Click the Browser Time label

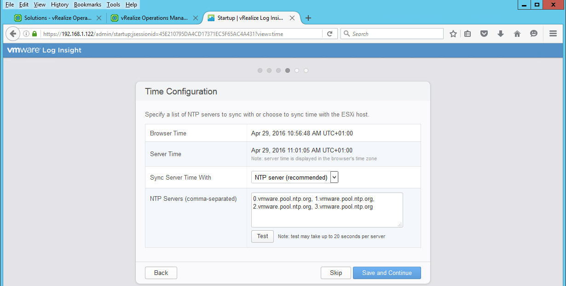point(168,133)
